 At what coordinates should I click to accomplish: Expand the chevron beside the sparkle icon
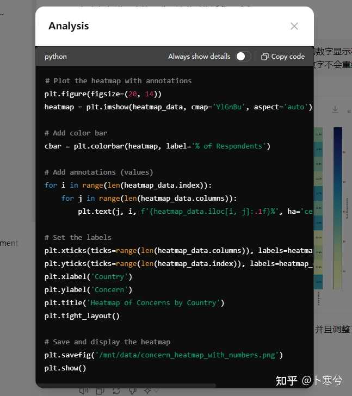(156, 391)
